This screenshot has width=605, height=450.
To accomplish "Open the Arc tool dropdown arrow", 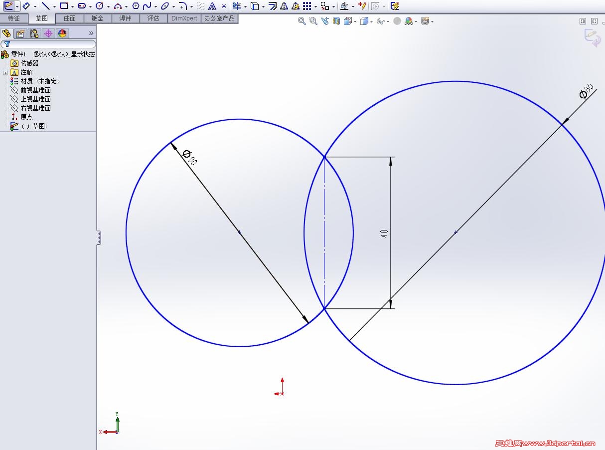I will [126, 6].
